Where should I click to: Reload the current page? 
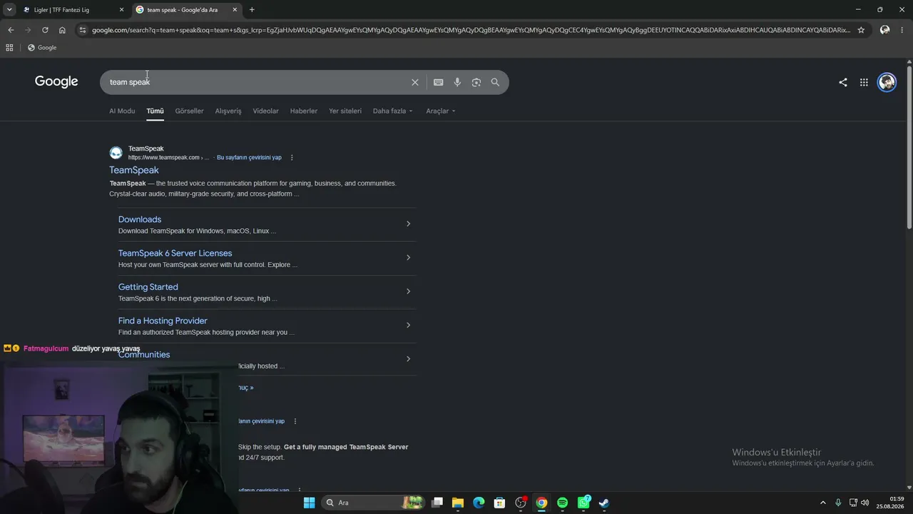[45, 30]
